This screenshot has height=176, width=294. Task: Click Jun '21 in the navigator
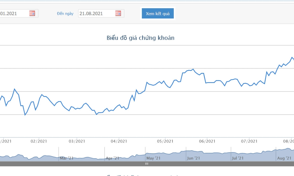pyautogui.click(x=193, y=158)
